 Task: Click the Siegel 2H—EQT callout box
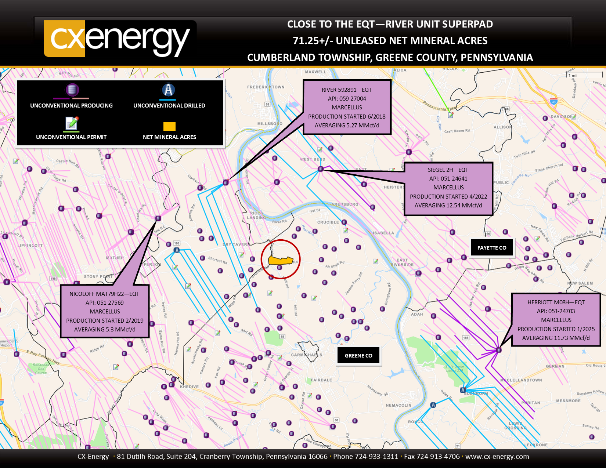pyautogui.click(x=448, y=189)
